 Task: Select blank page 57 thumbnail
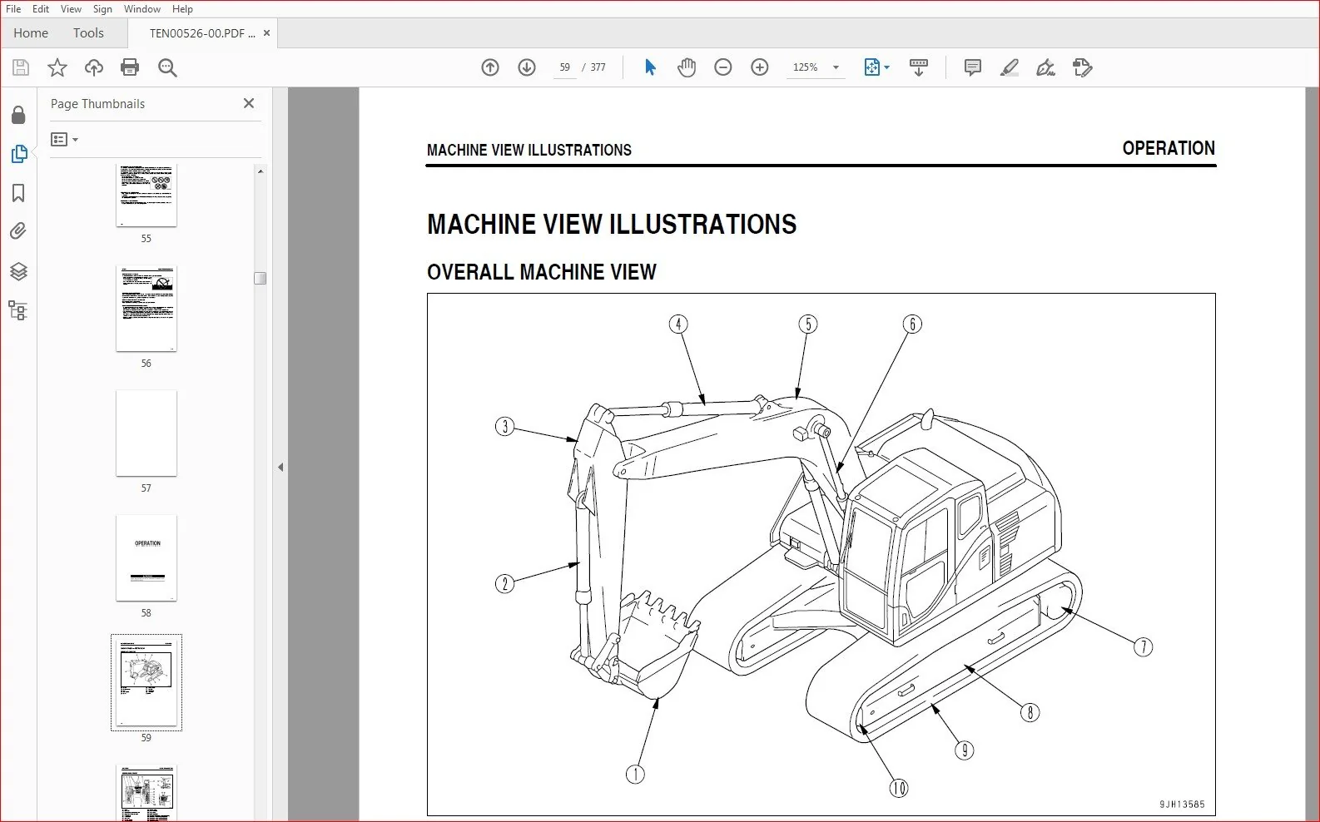click(146, 433)
